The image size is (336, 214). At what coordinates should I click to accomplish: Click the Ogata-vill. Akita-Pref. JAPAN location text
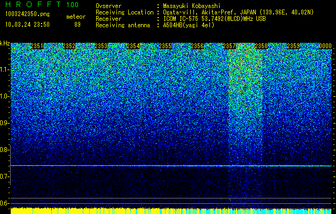pyautogui.click(x=238, y=12)
